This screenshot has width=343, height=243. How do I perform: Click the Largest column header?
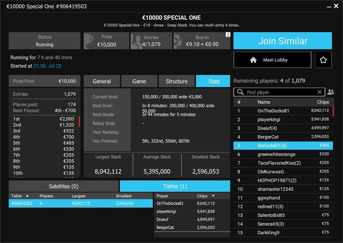(x=78, y=196)
